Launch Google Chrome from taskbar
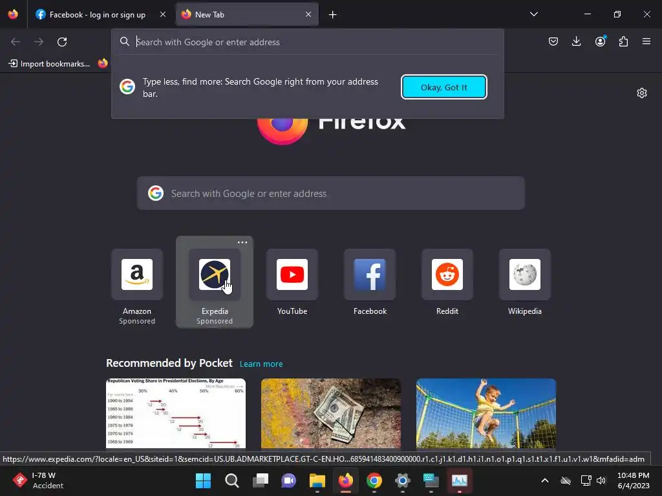662x496 pixels. (374, 480)
